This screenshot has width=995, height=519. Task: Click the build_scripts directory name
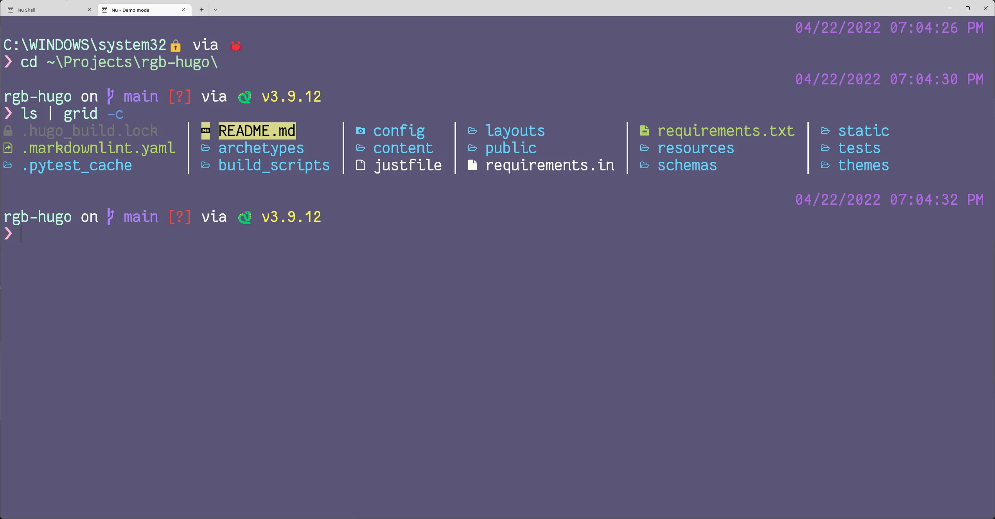[274, 165]
